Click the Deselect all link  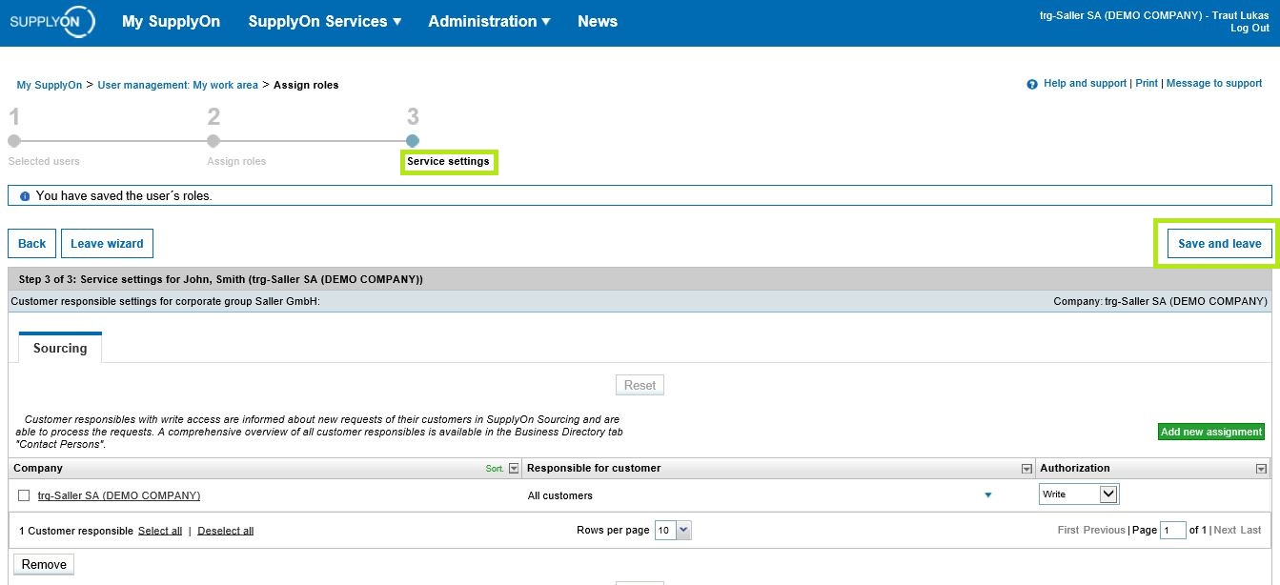(226, 531)
